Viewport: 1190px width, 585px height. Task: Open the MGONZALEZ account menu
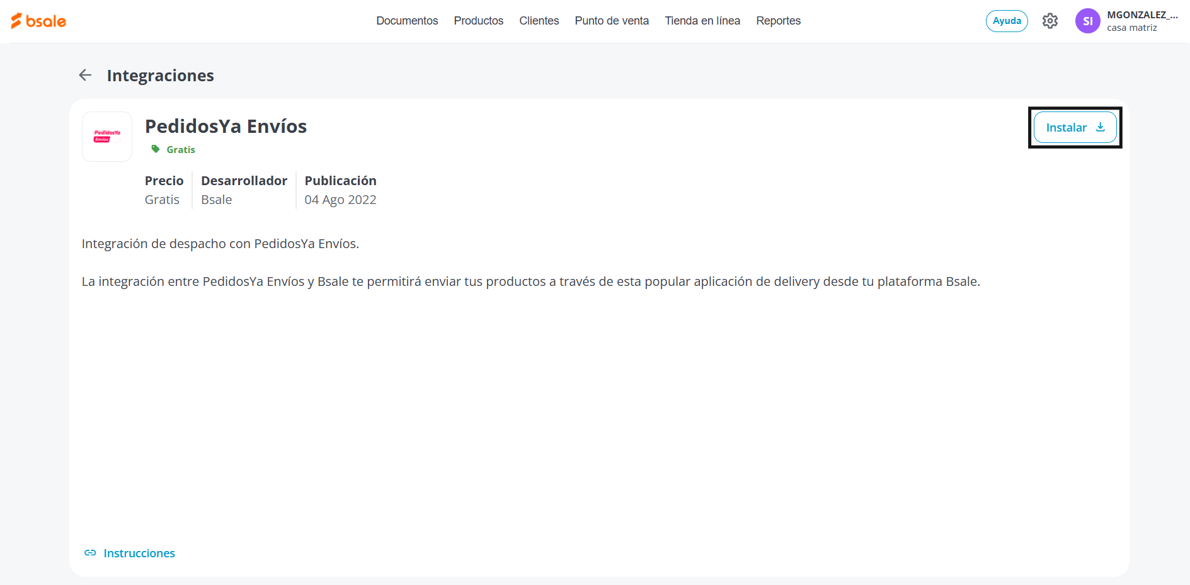[x=1142, y=15]
